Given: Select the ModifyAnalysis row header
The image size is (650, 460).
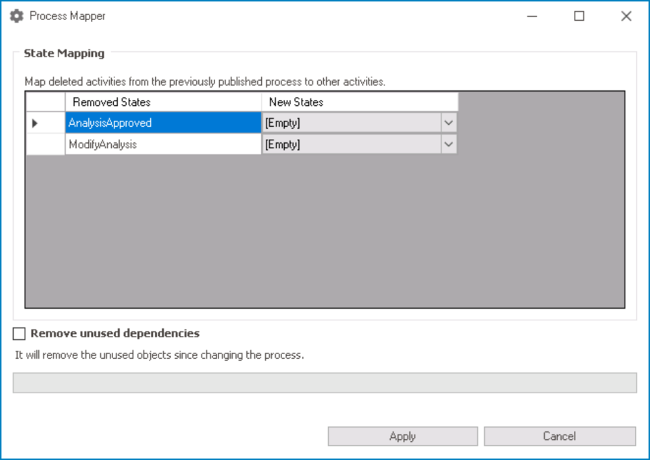Looking at the screenshot, I should coord(45,144).
